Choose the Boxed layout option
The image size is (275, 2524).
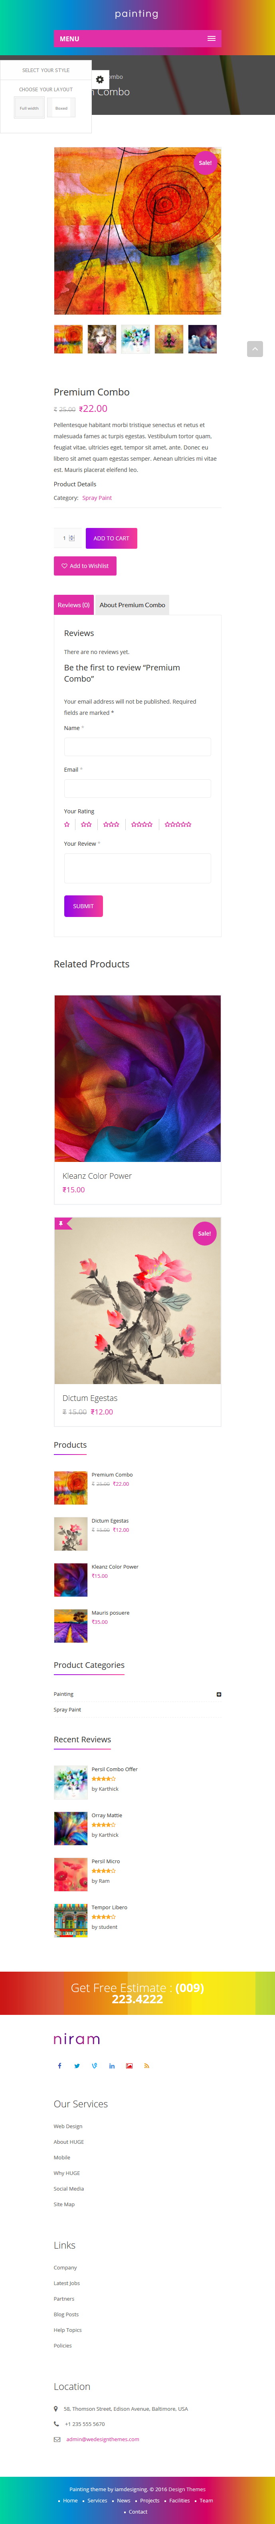click(61, 108)
